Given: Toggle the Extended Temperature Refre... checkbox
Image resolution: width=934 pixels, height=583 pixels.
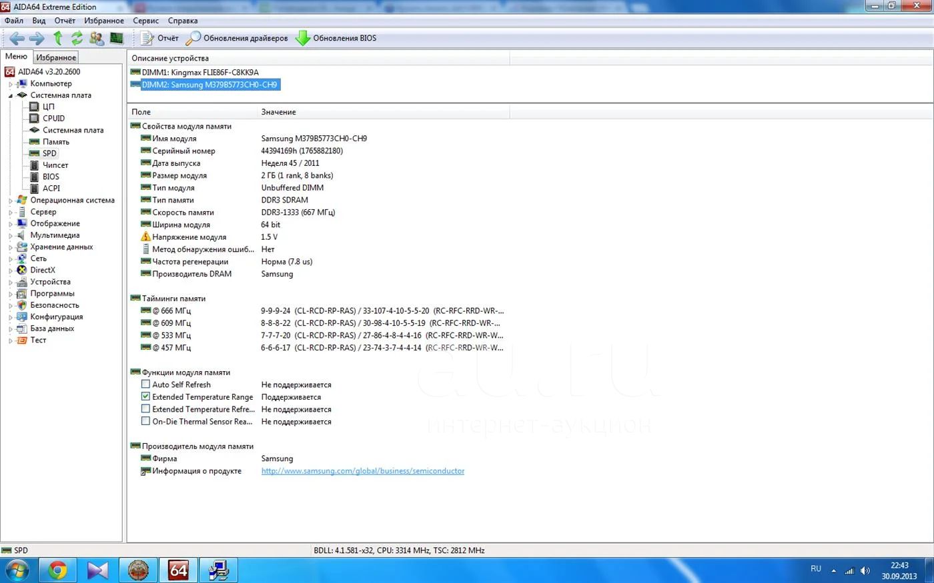Looking at the screenshot, I should coord(145,409).
